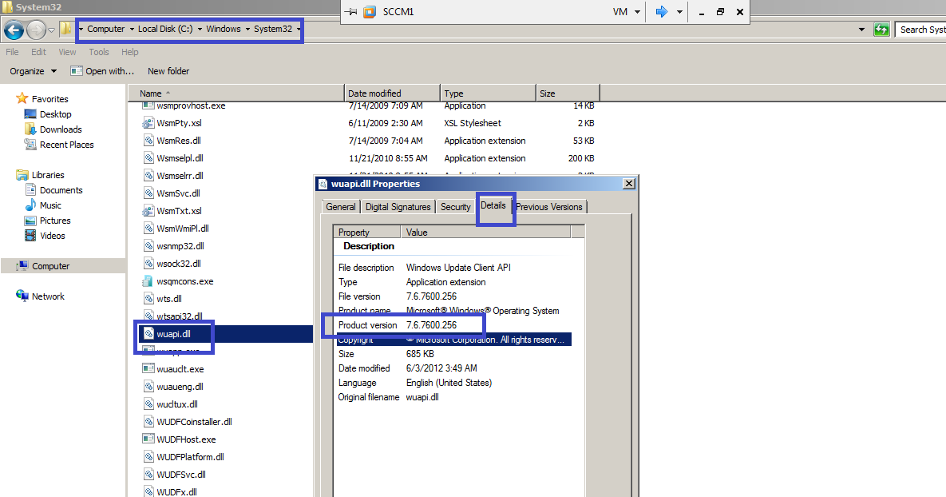
Task: Expand dropdown arrow after System32 breadcrumb
Action: point(298,29)
